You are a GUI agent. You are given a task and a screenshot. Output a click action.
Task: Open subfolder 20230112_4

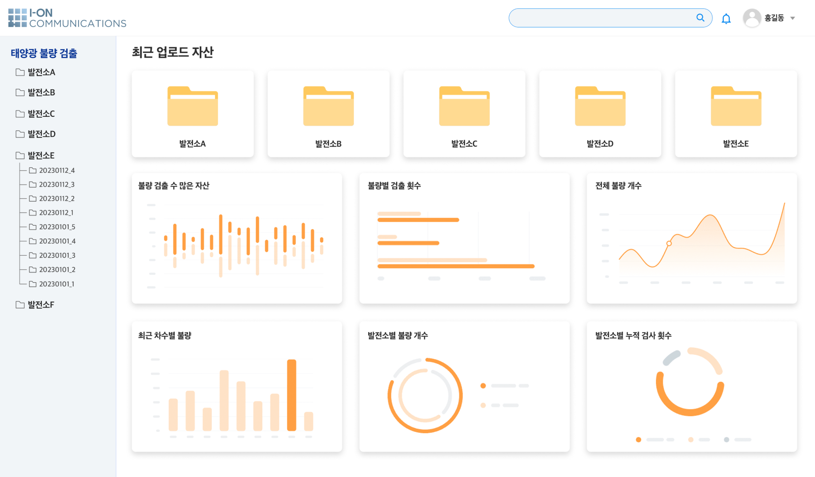click(x=57, y=170)
